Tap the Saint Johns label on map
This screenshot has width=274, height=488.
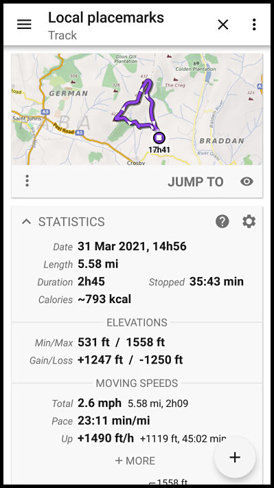[x=24, y=119]
